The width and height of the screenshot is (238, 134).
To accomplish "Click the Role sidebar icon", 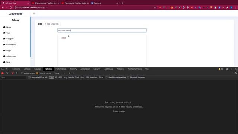I will point(4,62).
